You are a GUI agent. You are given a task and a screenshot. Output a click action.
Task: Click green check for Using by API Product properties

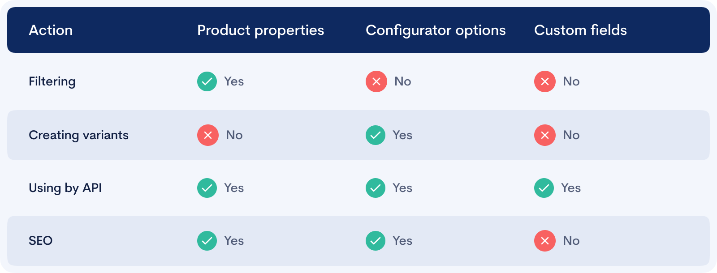click(207, 188)
